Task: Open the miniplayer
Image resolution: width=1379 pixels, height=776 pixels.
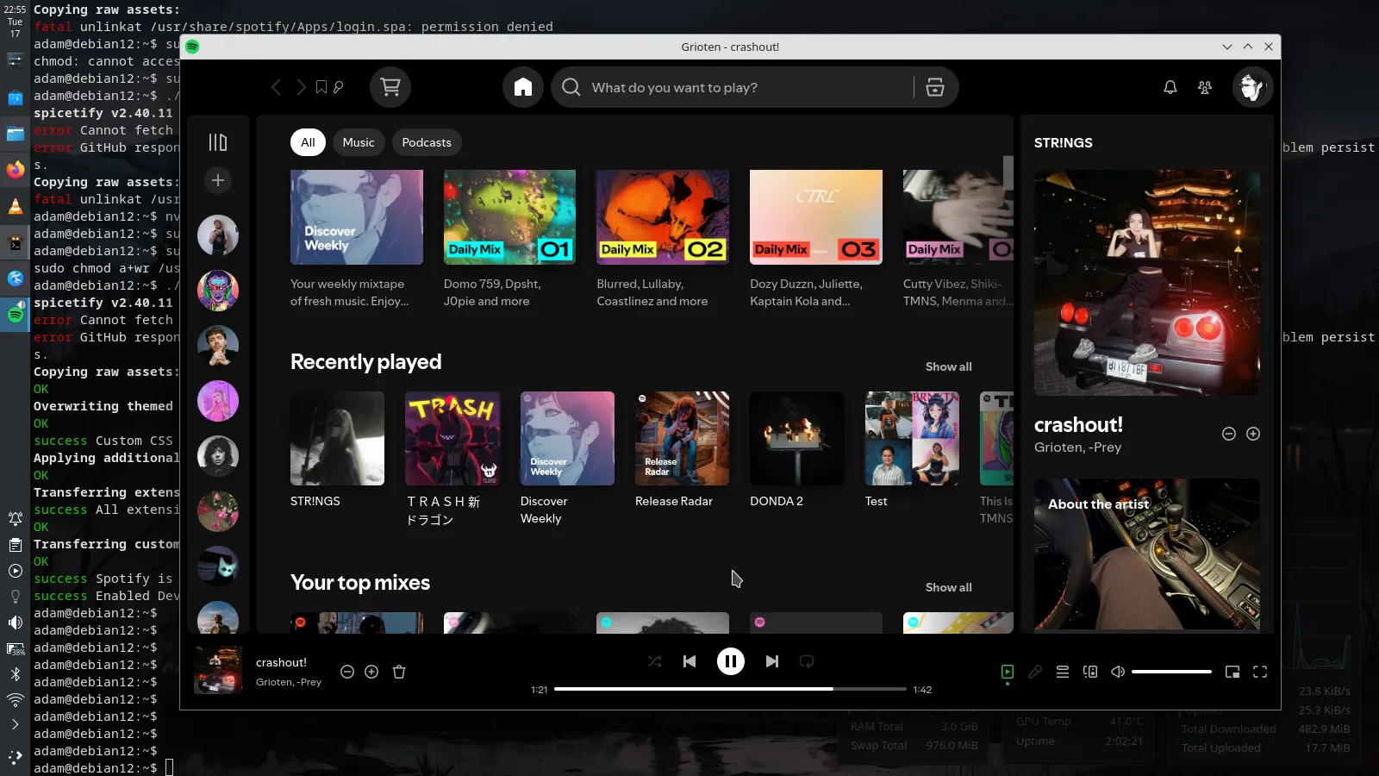Action: pyautogui.click(x=1232, y=672)
